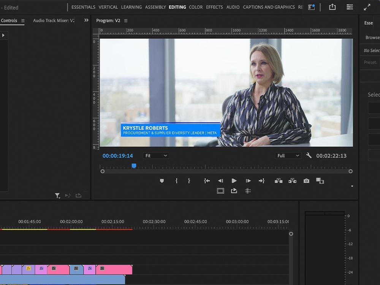Step back one frame
The image size is (380, 285).
(x=220, y=181)
